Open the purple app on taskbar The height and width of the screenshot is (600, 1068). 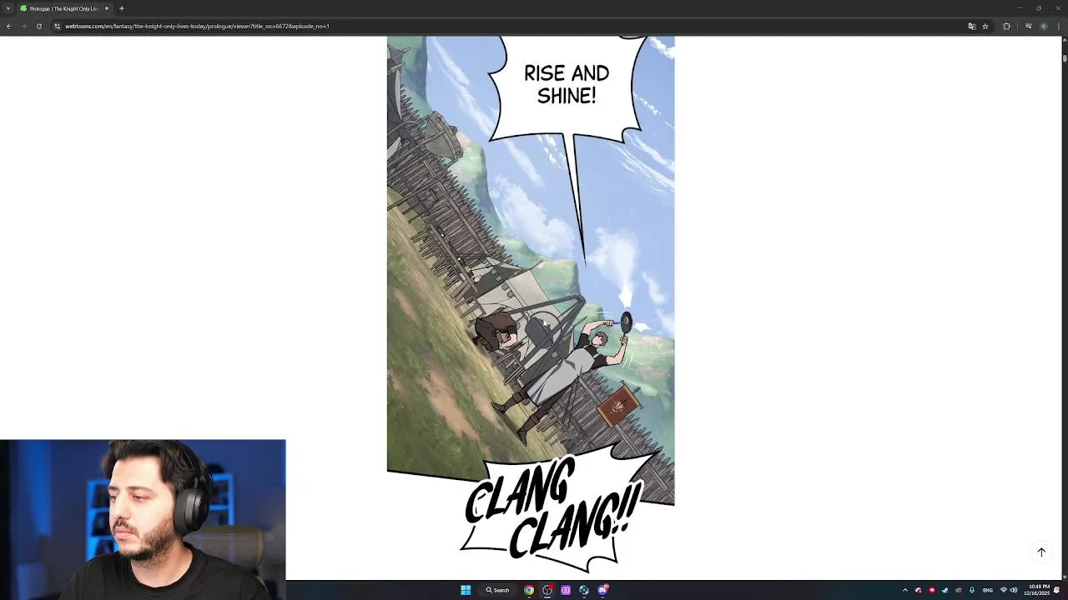(566, 590)
